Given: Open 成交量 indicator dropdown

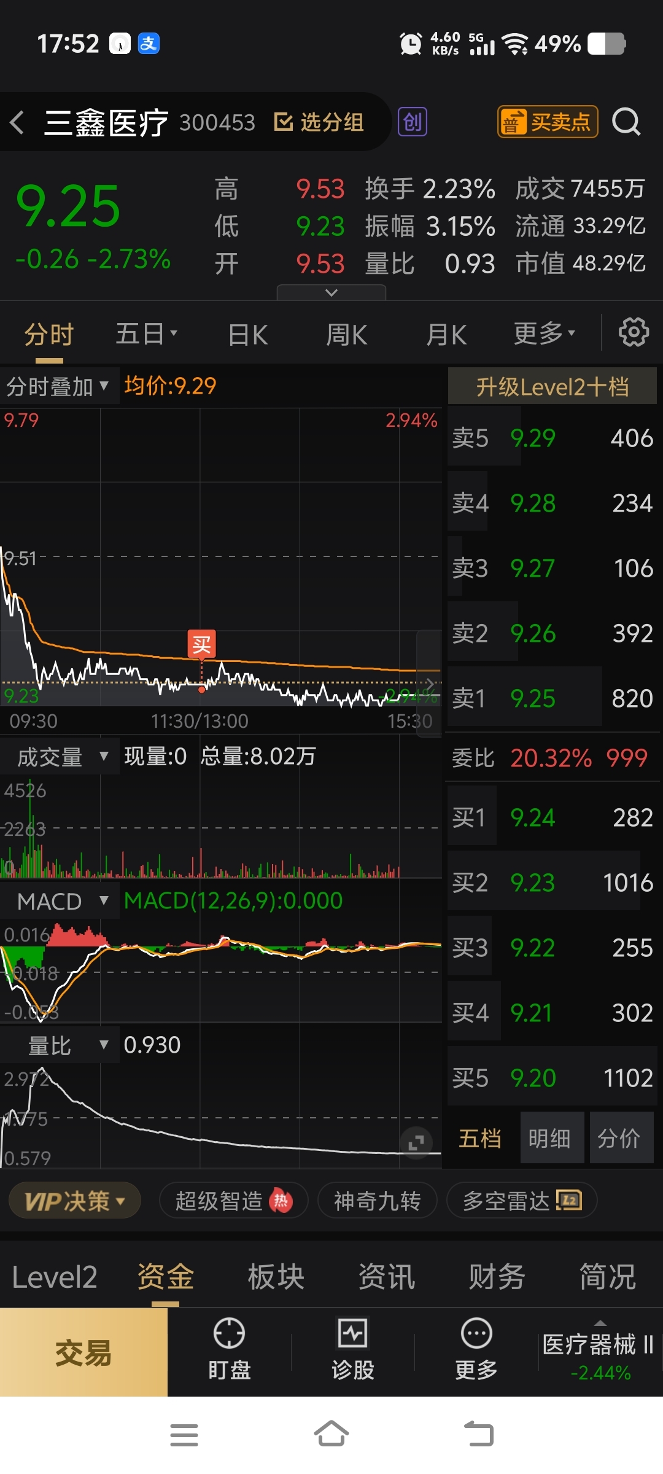Looking at the screenshot, I should (59, 757).
